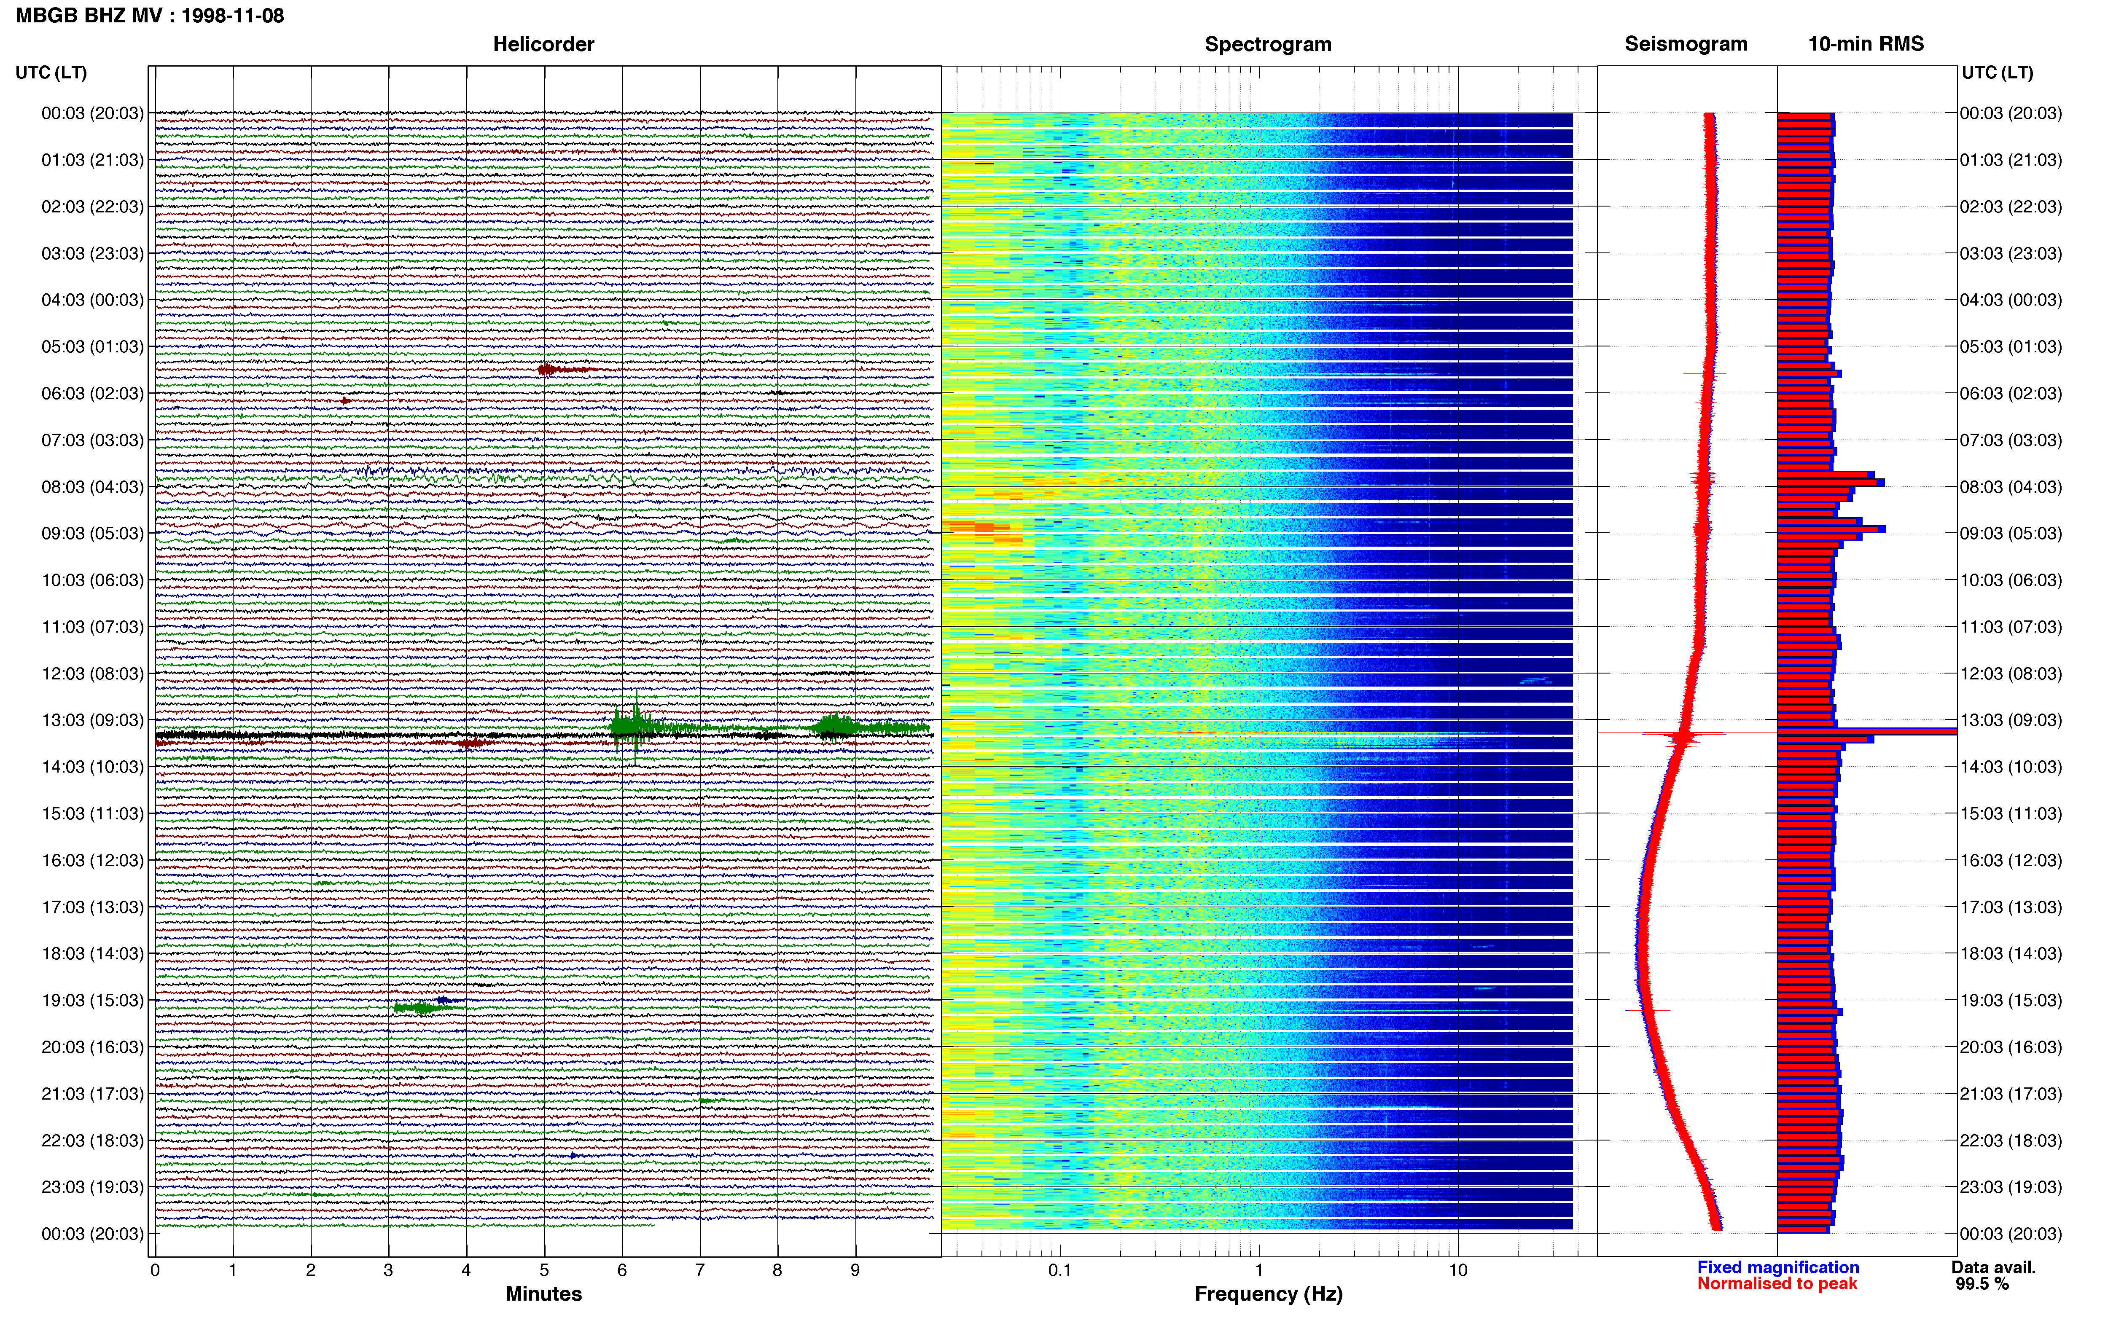Click the 10 tick on the frequency axis
This screenshot has height=1323, width=2116.
(x=1458, y=1269)
